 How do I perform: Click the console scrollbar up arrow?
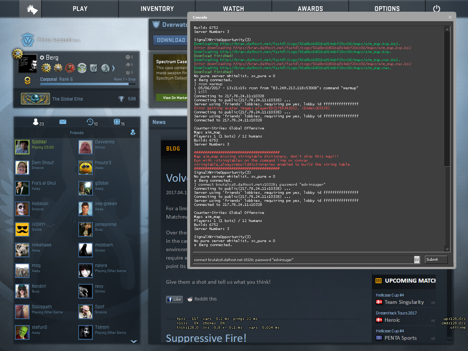[x=447, y=29]
